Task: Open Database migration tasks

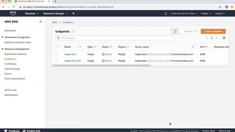Action: pos(18,43)
